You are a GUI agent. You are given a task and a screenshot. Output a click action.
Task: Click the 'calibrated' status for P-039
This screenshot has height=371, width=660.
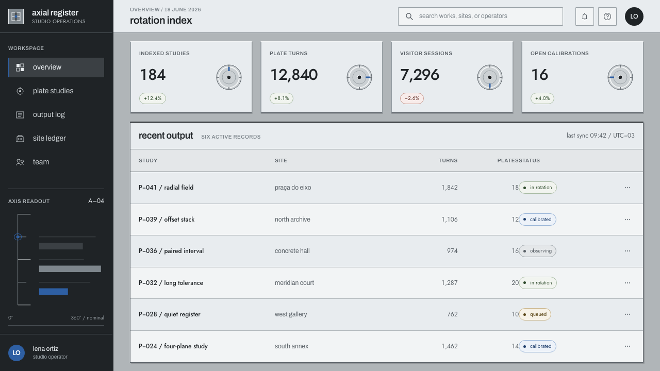(537, 220)
